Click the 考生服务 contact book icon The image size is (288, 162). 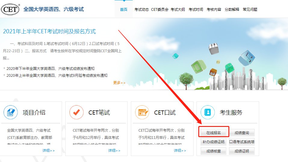point(208,112)
